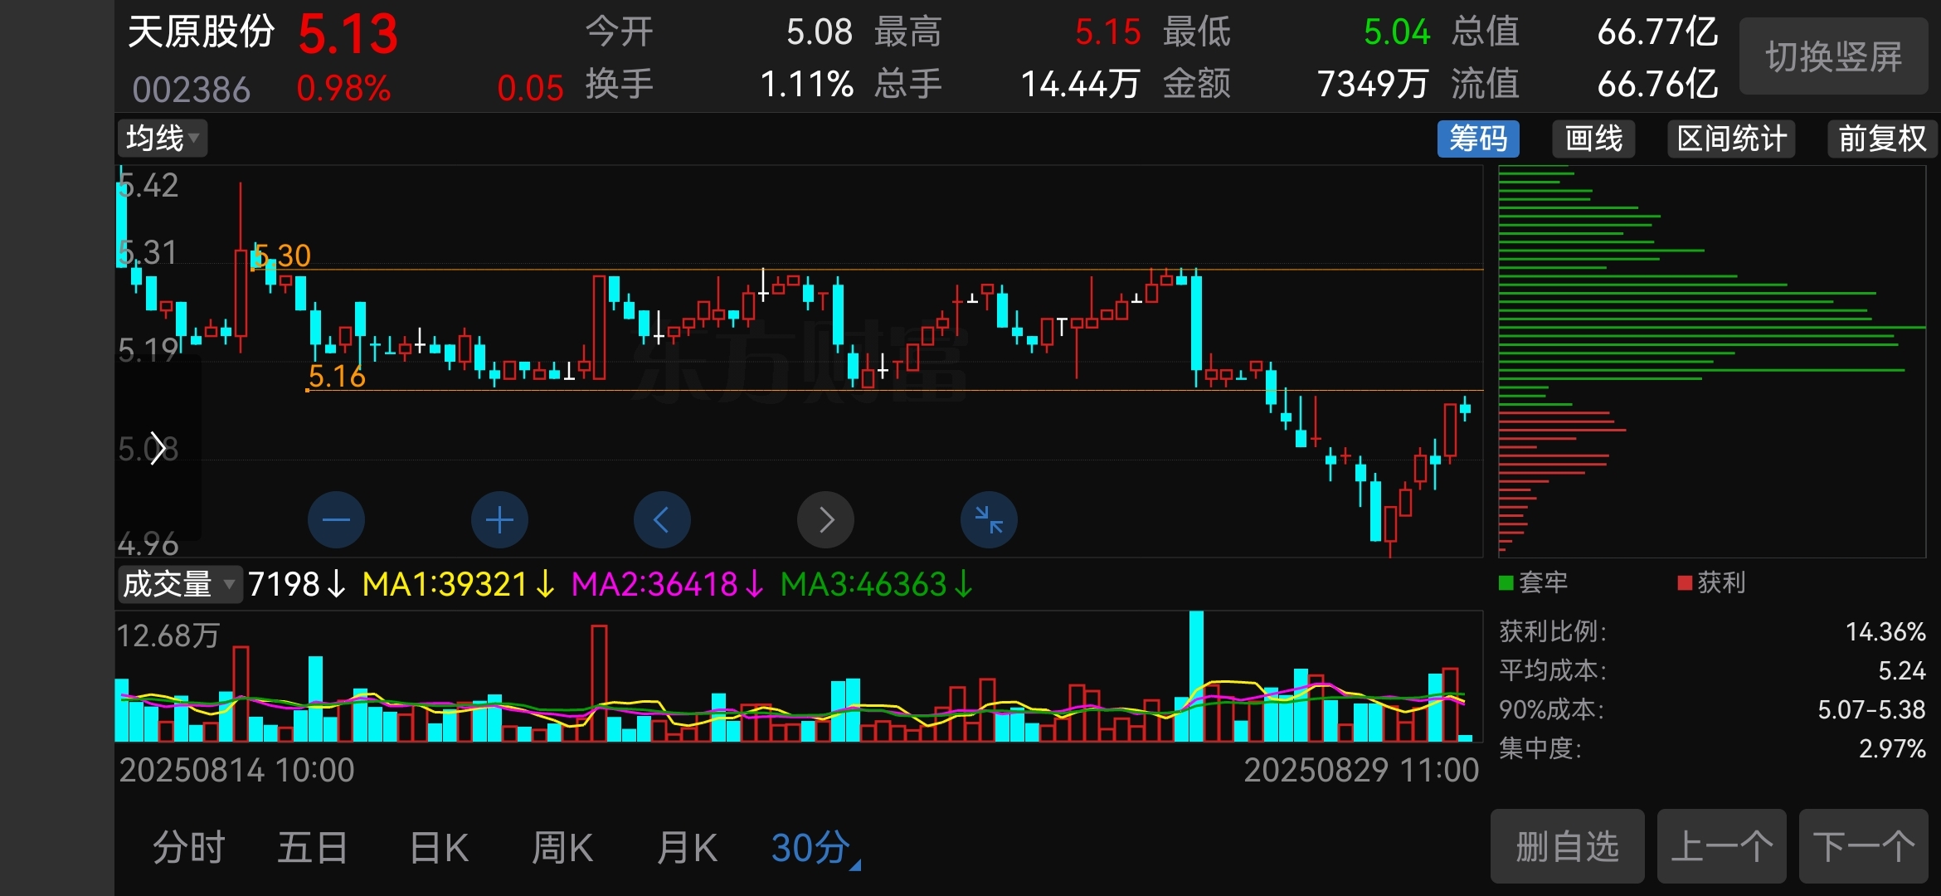The height and width of the screenshot is (896, 1941).
Task: Tap the current price 5.13
Action: (x=348, y=35)
